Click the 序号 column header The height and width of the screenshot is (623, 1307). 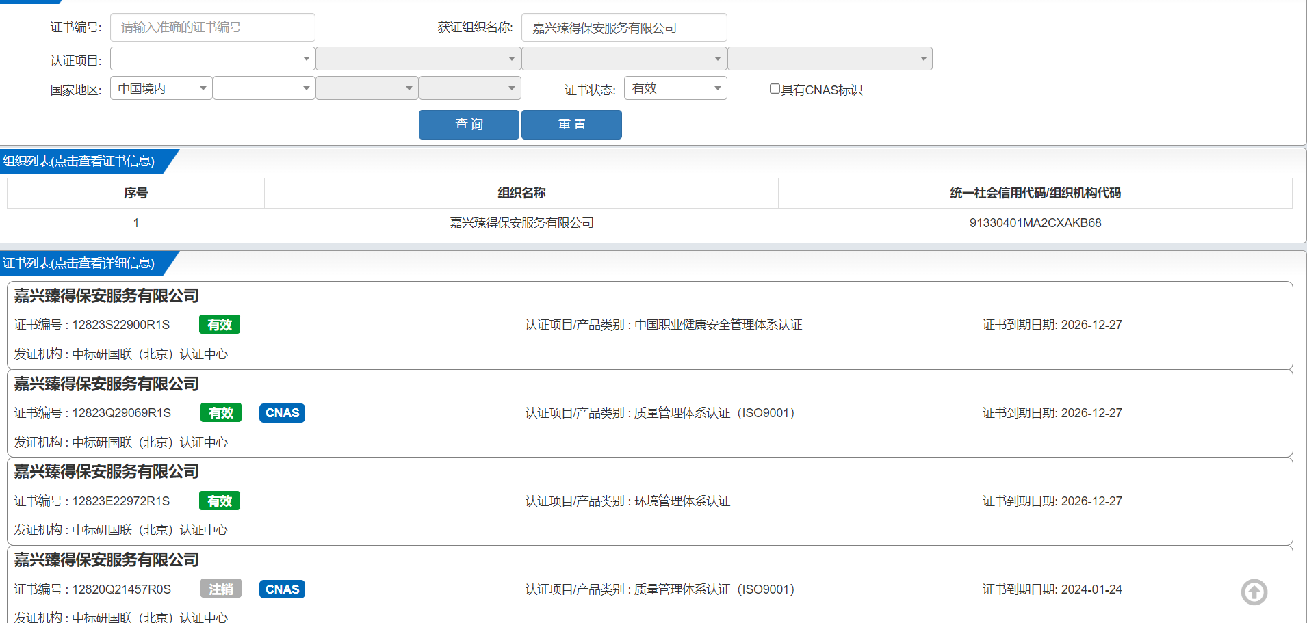tap(135, 193)
